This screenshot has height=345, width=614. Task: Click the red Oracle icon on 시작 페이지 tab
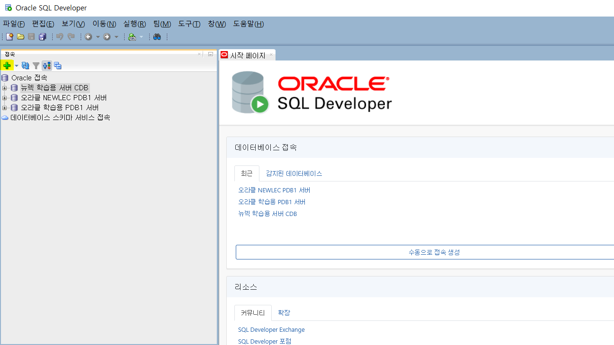coord(224,55)
